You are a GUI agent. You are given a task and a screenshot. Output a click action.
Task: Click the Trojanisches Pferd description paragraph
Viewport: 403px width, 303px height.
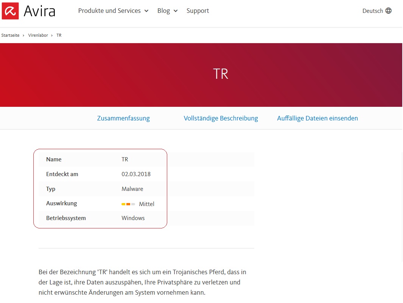tap(142, 282)
